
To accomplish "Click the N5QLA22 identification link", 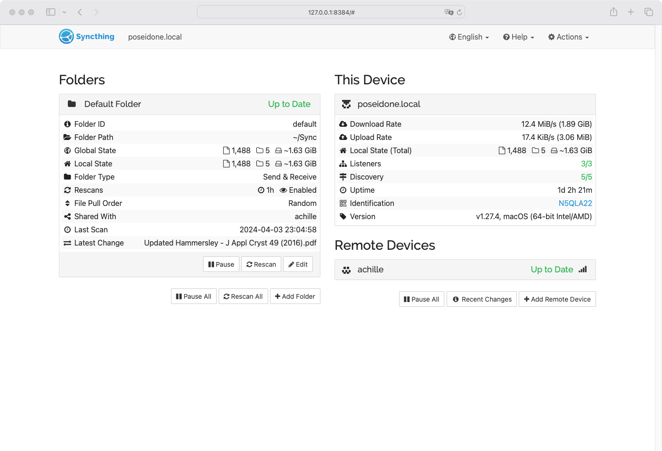I will coord(575,203).
